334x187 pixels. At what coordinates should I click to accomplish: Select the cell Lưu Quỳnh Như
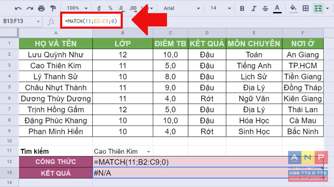56,55
